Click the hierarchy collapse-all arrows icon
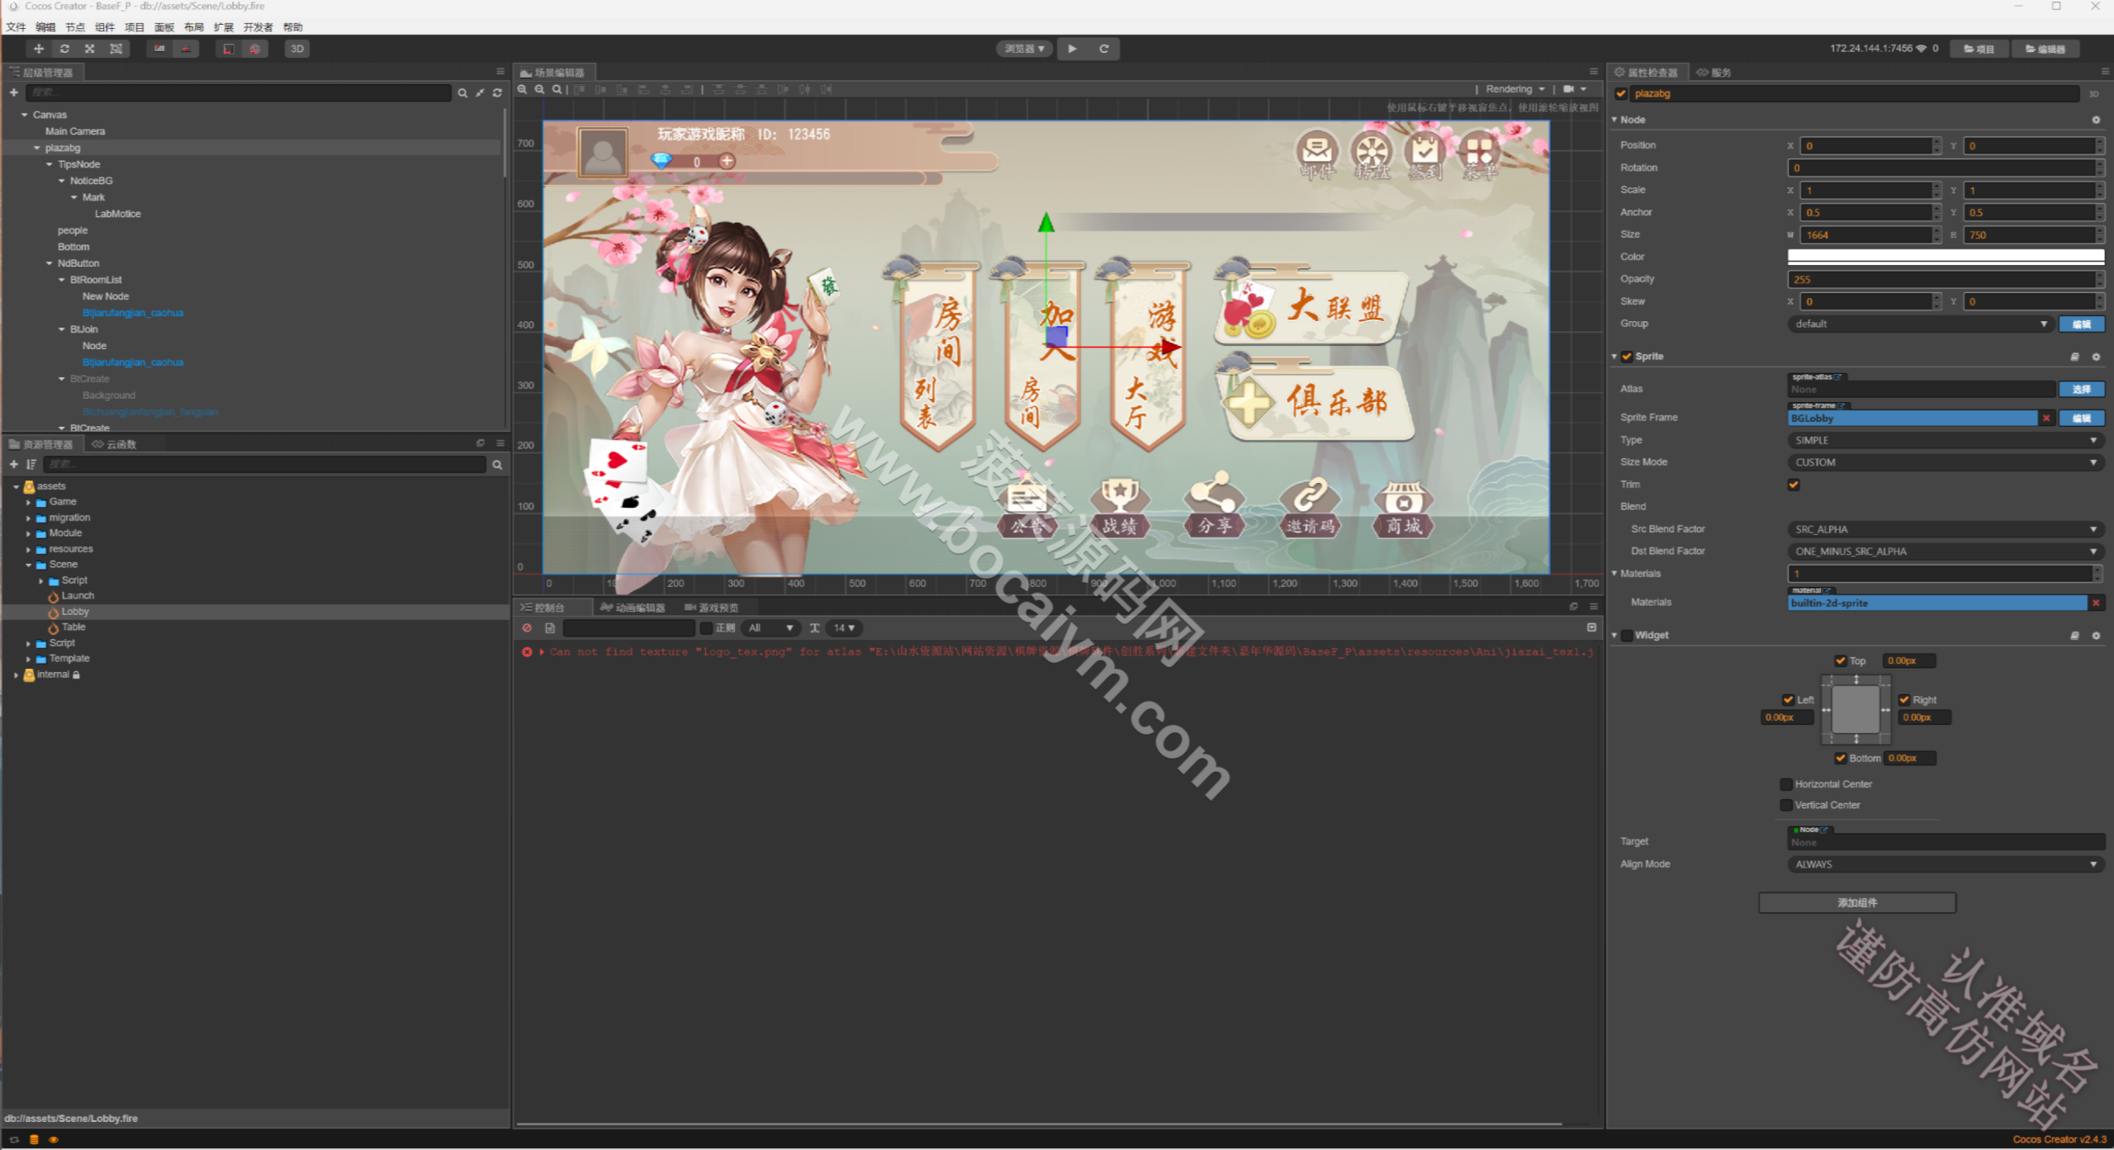 480,93
